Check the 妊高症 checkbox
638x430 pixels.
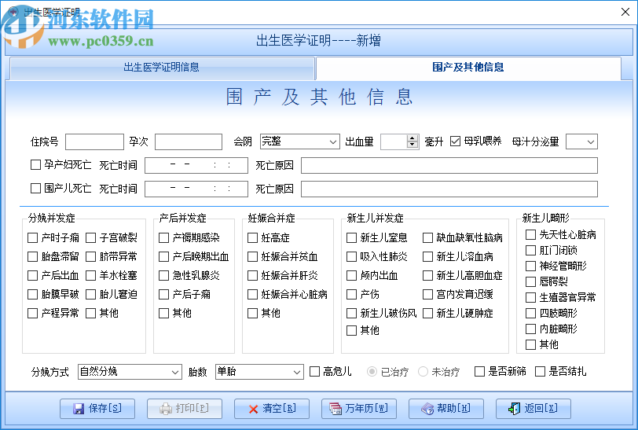click(253, 238)
